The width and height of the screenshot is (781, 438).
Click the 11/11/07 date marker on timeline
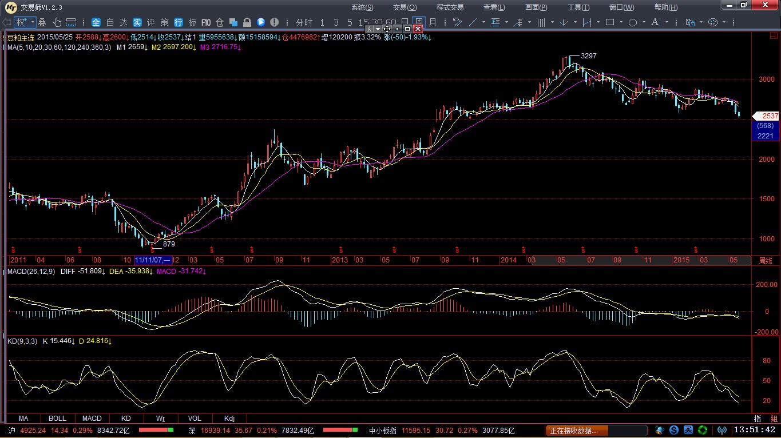click(152, 260)
